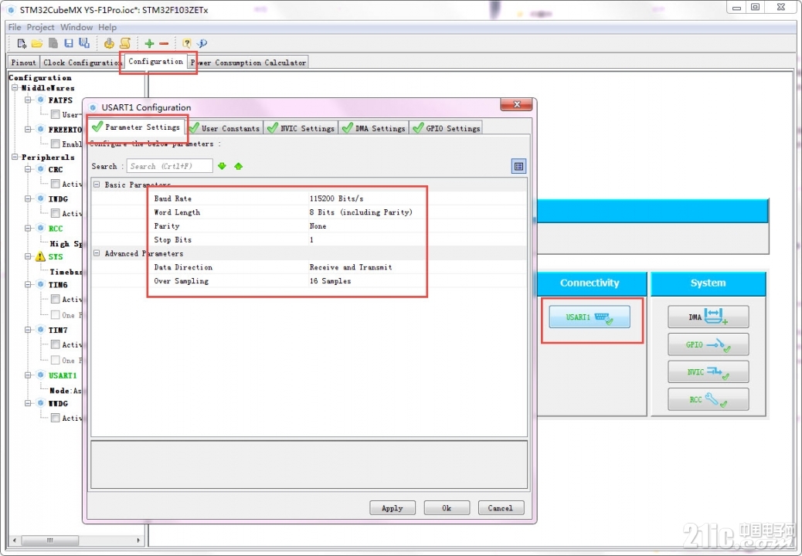Viewport: 802px width, 556px height.
Task: Click the blue info search toolbar icon
Action: 202,43
